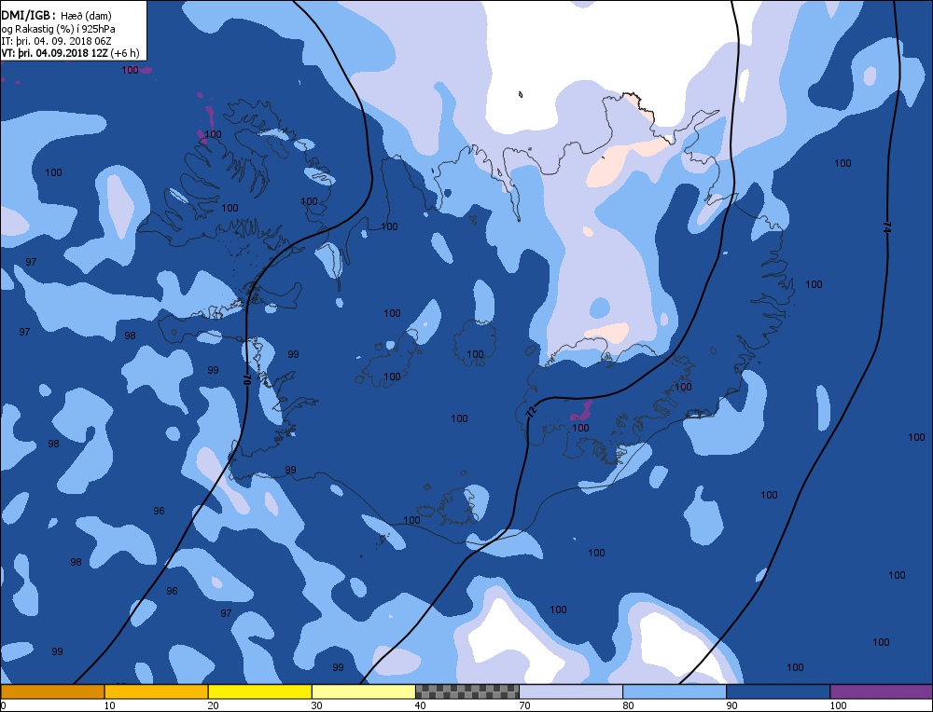Pick the light blue 80–90 legend swatch

pyautogui.click(x=675, y=691)
